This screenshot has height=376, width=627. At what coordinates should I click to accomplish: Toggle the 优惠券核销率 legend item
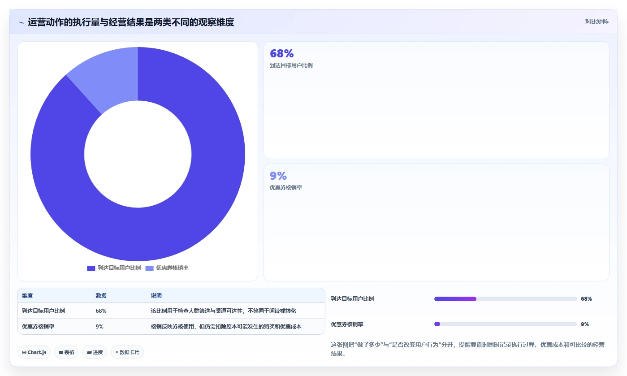click(167, 268)
